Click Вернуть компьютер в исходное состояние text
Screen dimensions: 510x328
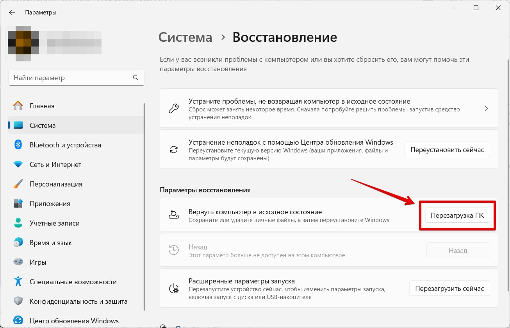(255, 212)
